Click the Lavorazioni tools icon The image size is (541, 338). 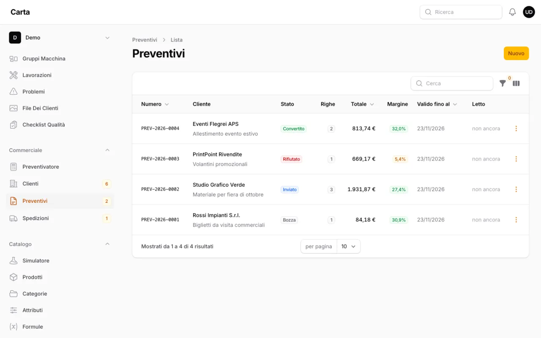pos(14,75)
